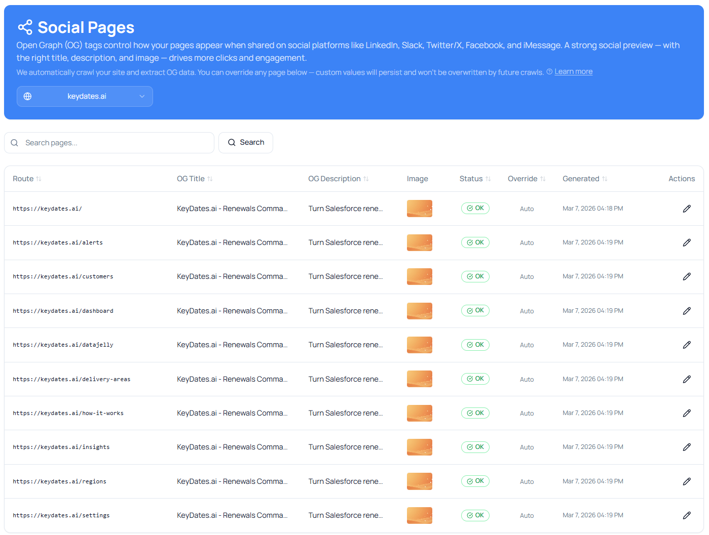The width and height of the screenshot is (709, 535).
Task: Open the keydates.ai site dropdown
Action: tap(85, 96)
